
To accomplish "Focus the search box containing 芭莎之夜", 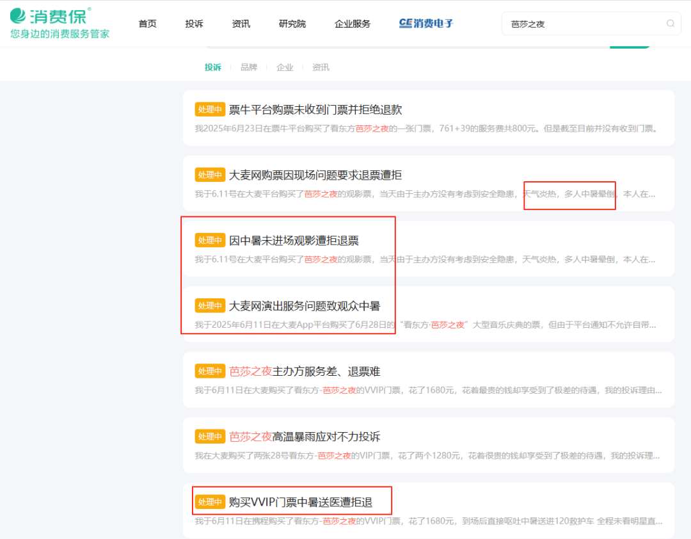I will click(x=591, y=24).
